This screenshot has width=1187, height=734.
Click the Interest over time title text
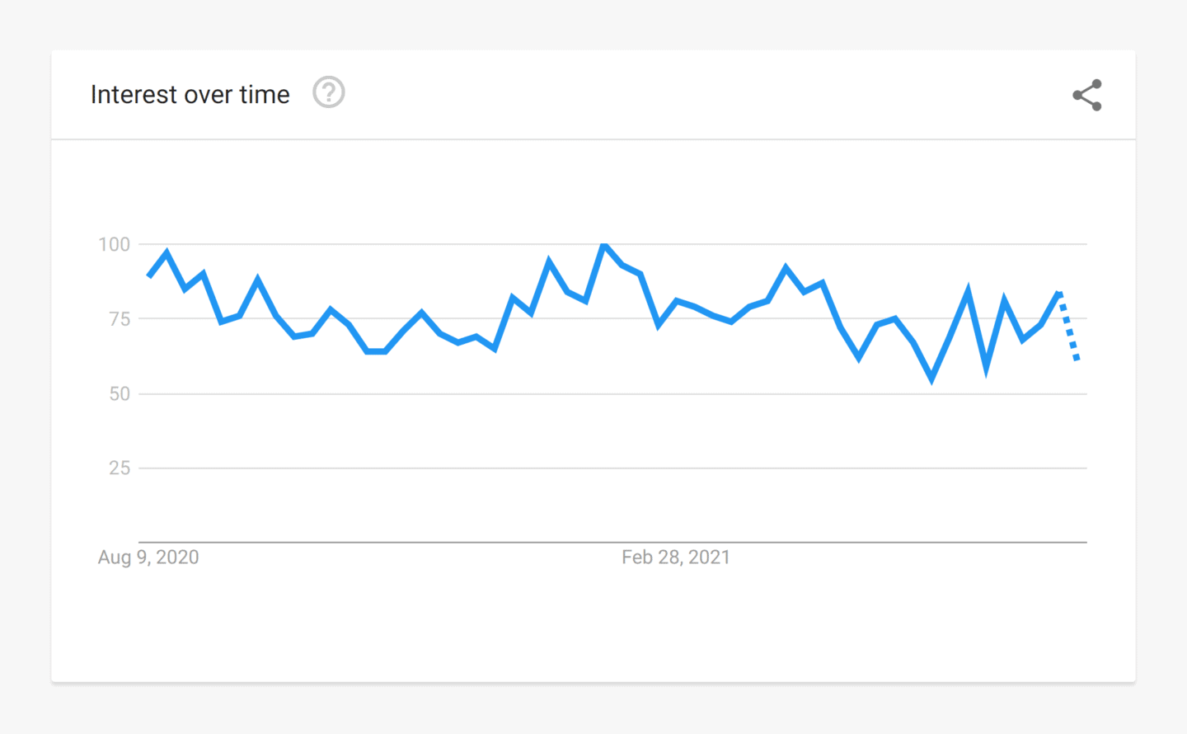tap(190, 93)
